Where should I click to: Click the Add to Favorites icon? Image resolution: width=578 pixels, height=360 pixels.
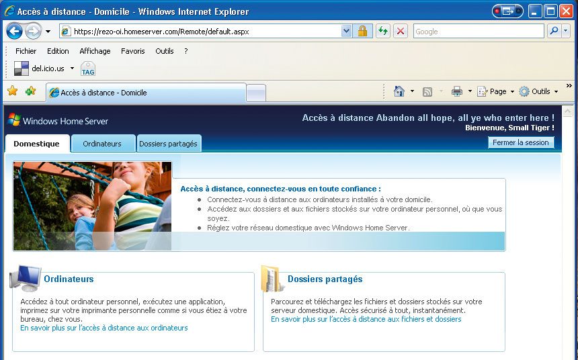point(30,91)
